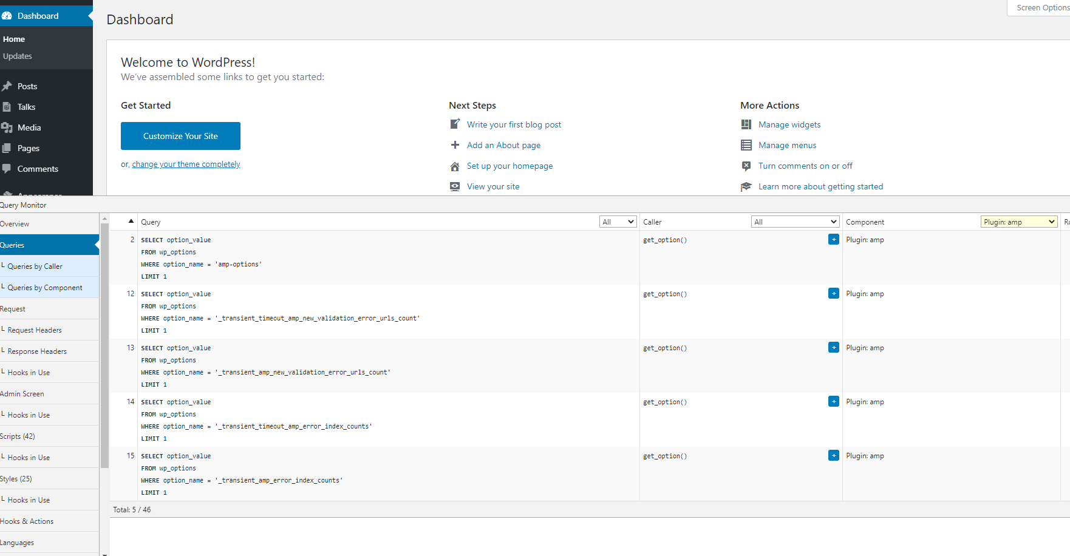Click the screen icon beside View your site
This screenshot has height=556, width=1070.
[455, 186]
